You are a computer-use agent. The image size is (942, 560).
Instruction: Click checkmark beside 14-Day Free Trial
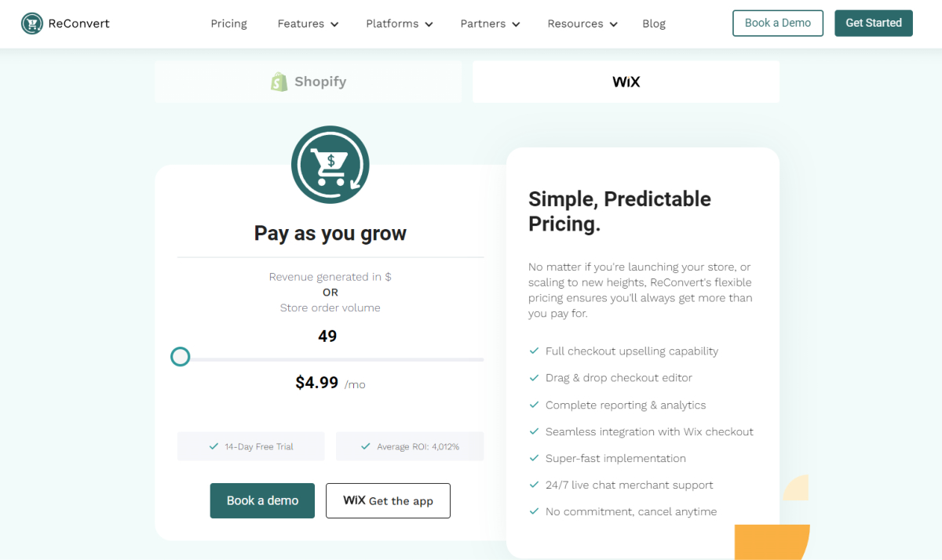pos(214,446)
